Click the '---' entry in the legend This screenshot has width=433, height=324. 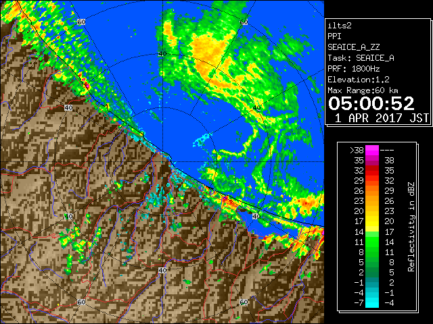387,151
